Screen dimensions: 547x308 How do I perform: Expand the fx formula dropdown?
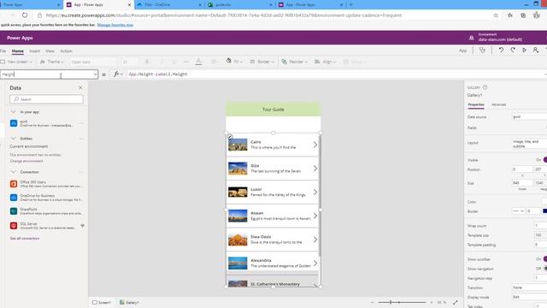pyautogui.click(x=121, y=74)
